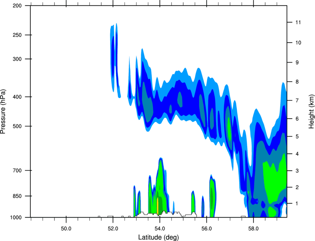
Task: Click the 850 pressure tick label
Action: (17, 196)
